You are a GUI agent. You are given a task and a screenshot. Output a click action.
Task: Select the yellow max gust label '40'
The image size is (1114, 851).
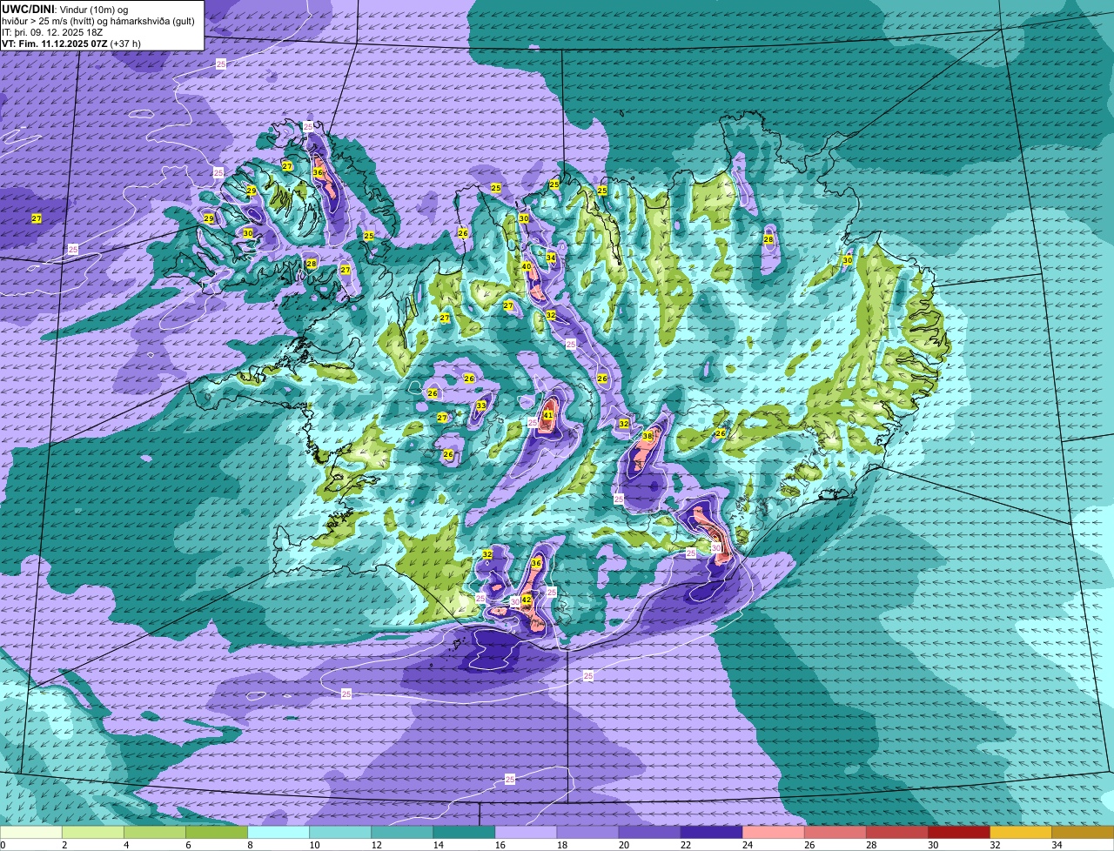pyautogui.click(x=527, y=266)
